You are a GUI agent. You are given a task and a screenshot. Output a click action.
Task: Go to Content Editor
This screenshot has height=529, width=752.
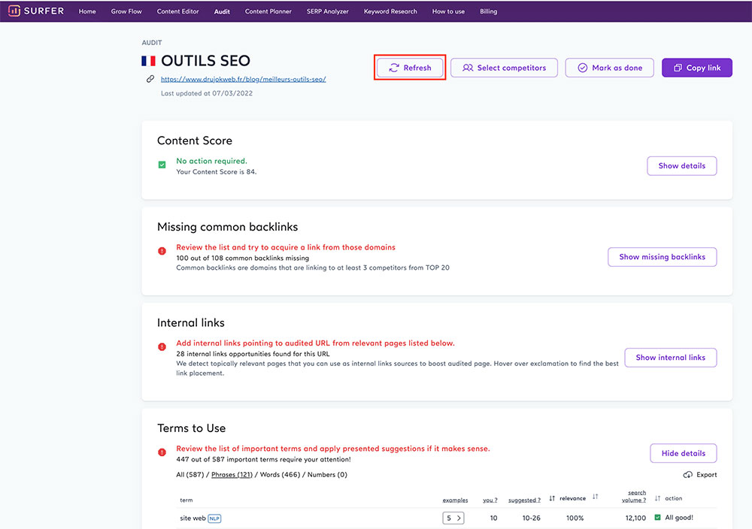[177, 11]
